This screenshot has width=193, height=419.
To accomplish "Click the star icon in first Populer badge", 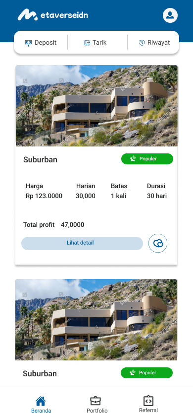I will [x=133, y=159].
